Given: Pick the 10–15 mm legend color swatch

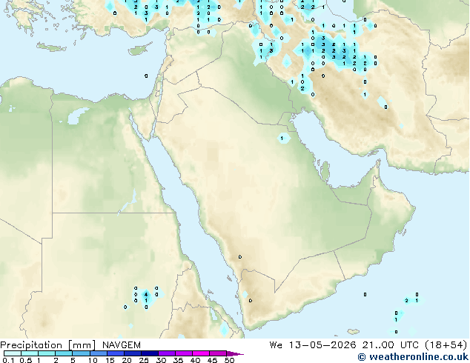Looking at the screenshot, I should pyautogui.click(x=98, y=353).
